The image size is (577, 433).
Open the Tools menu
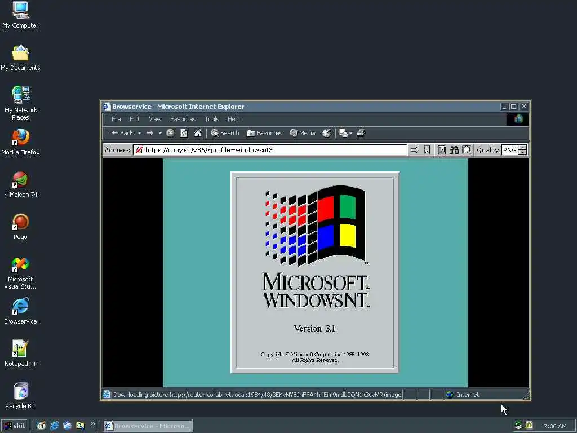point(212,119)
